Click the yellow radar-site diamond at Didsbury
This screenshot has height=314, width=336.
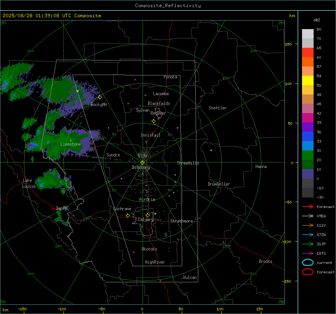coord(143,162)
